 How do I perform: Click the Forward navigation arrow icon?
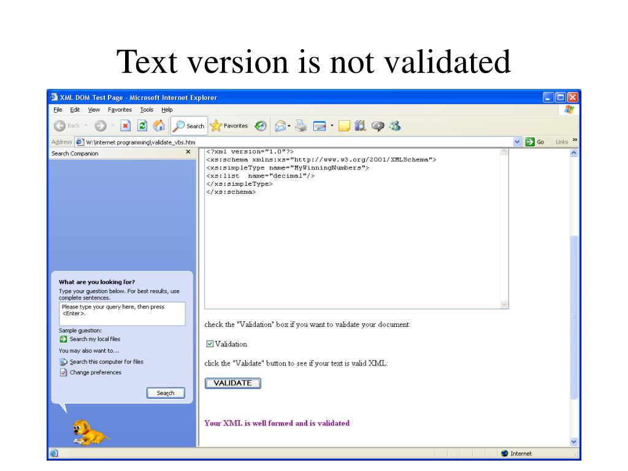pyautogui.click(x=101, y=126)
